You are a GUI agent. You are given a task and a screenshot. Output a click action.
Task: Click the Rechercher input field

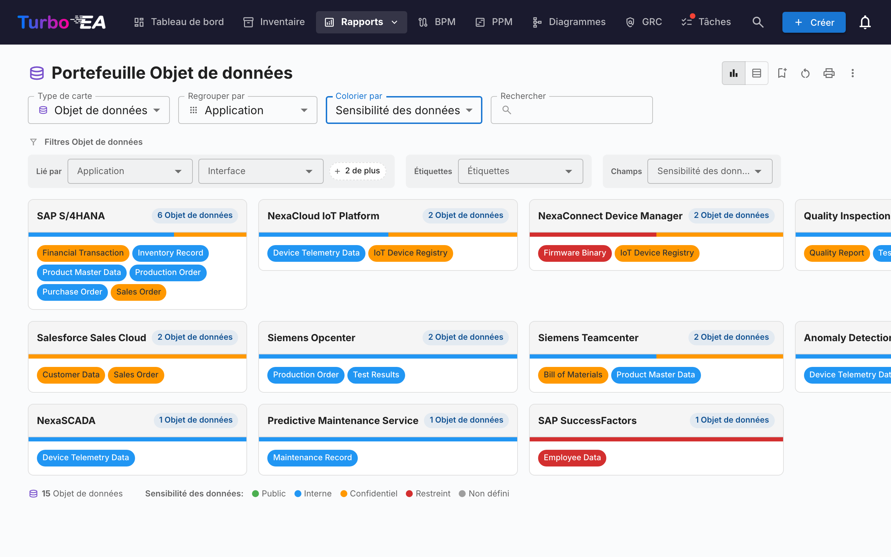click(x=572, y=110)
